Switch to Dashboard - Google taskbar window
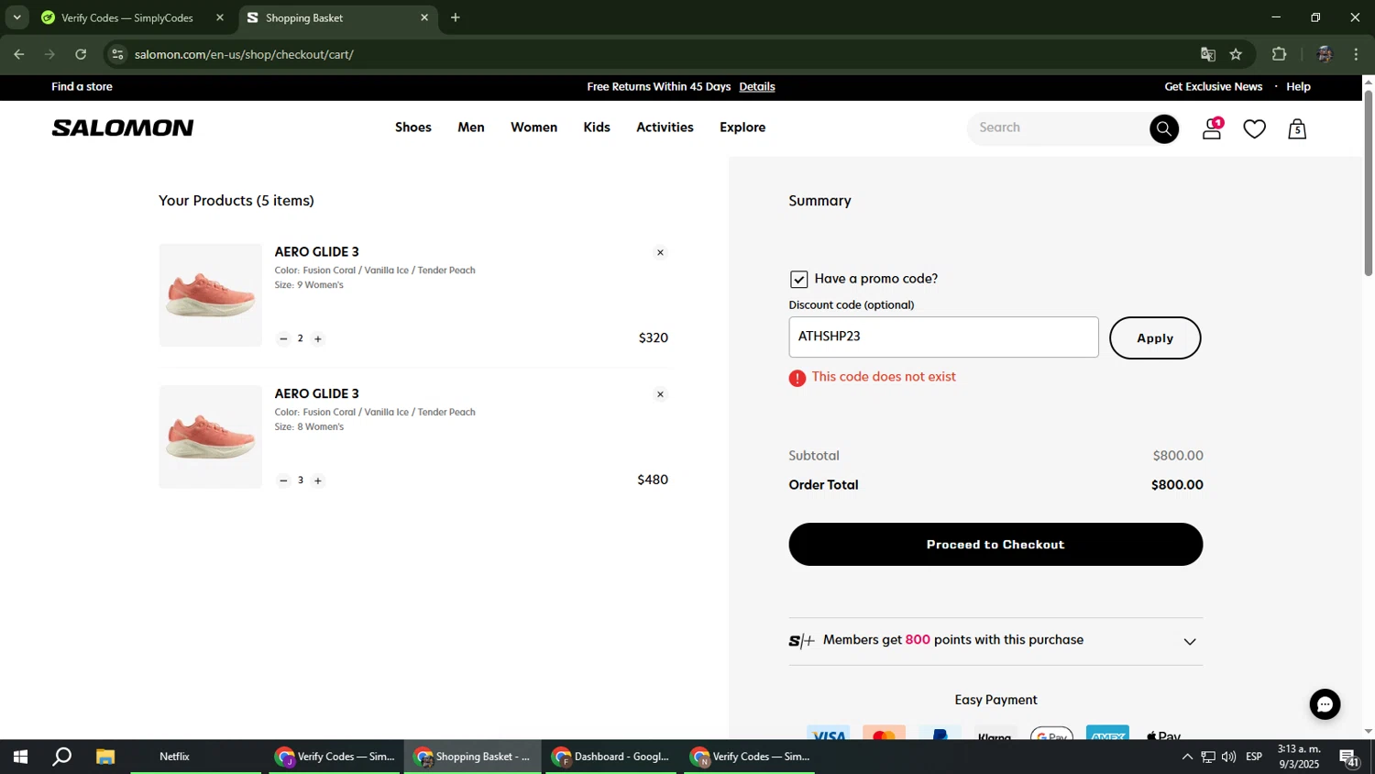The width and height of the screenshot is (1375, 774). tap(611, 757)
